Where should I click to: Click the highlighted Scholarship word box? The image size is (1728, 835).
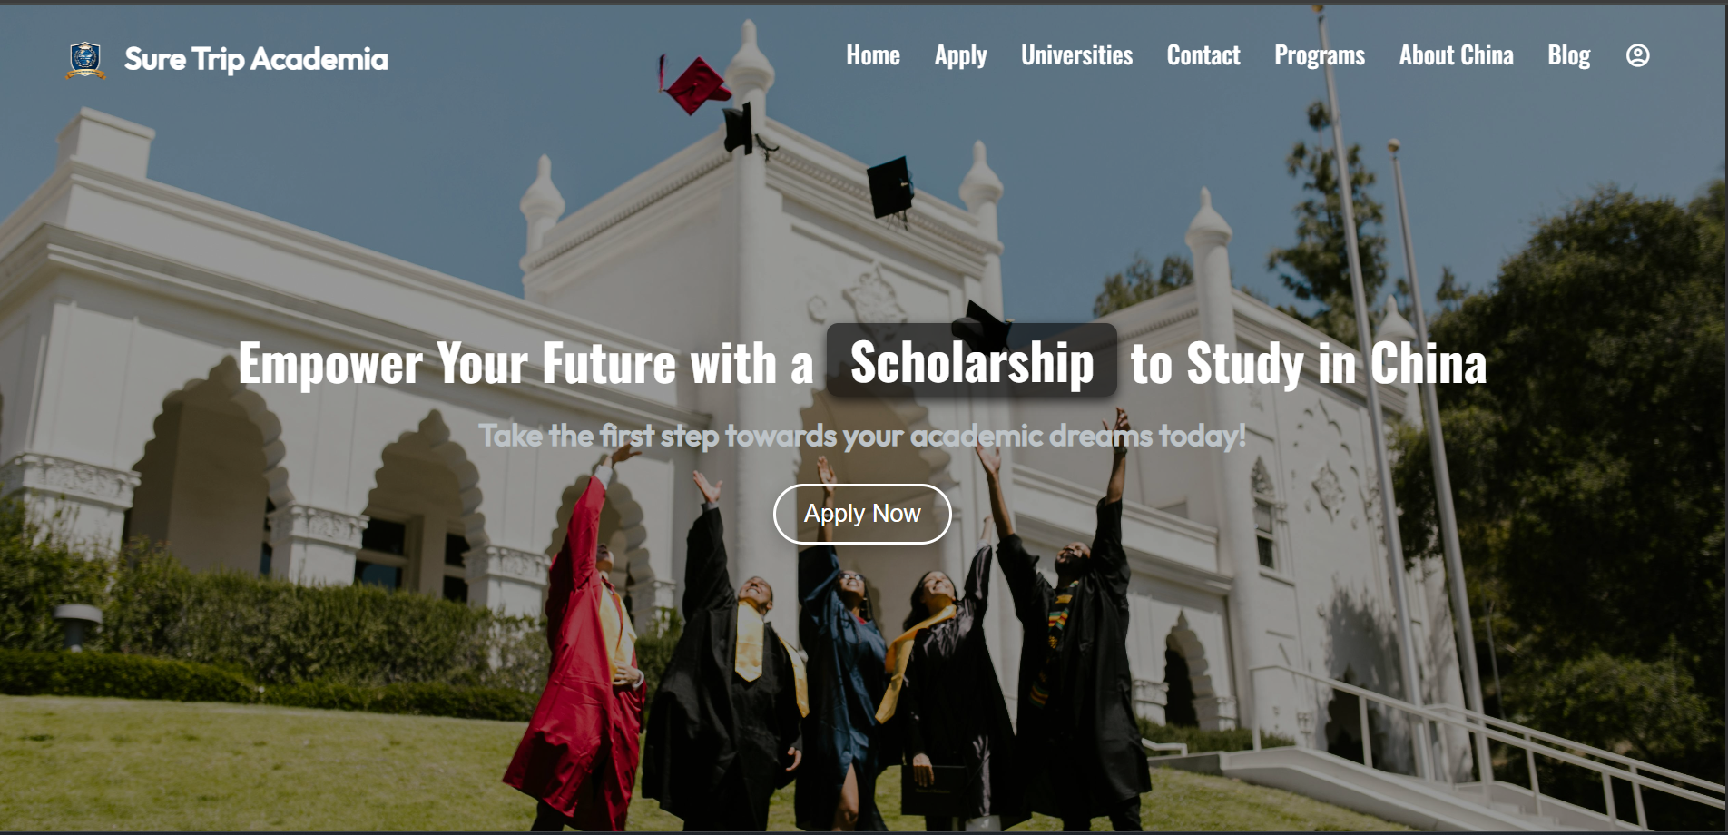point(972,361)
